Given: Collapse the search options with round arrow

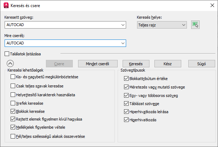Looking at the screenshot, I should (10, 64).
